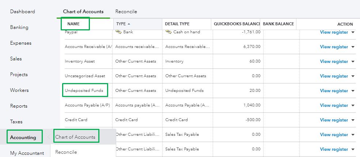
Task: Click the 60.00 balance value
Action: [255, 61]
